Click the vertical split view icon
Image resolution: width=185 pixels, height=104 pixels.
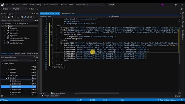point(175,96)
